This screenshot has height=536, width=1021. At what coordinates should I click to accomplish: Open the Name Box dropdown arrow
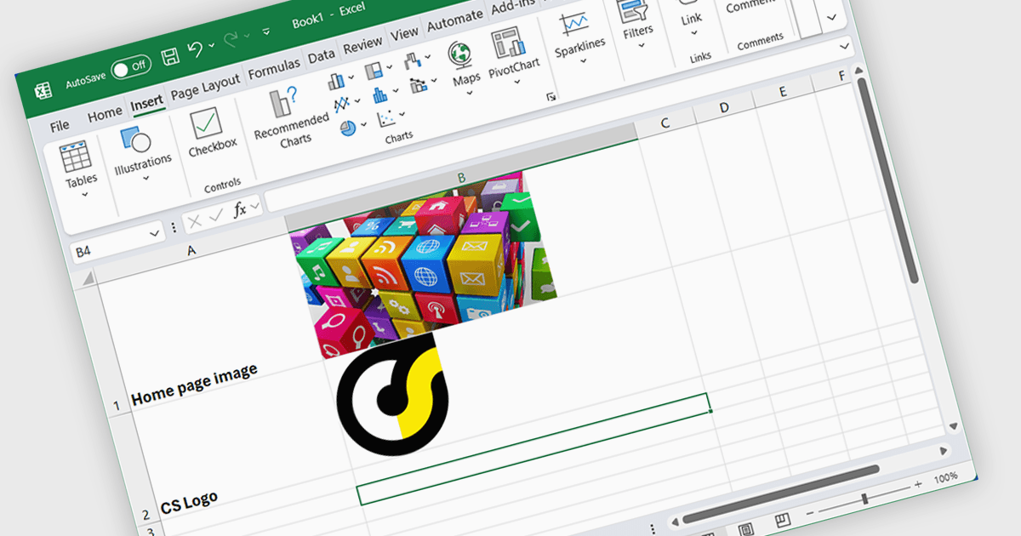tap(155, 232)
